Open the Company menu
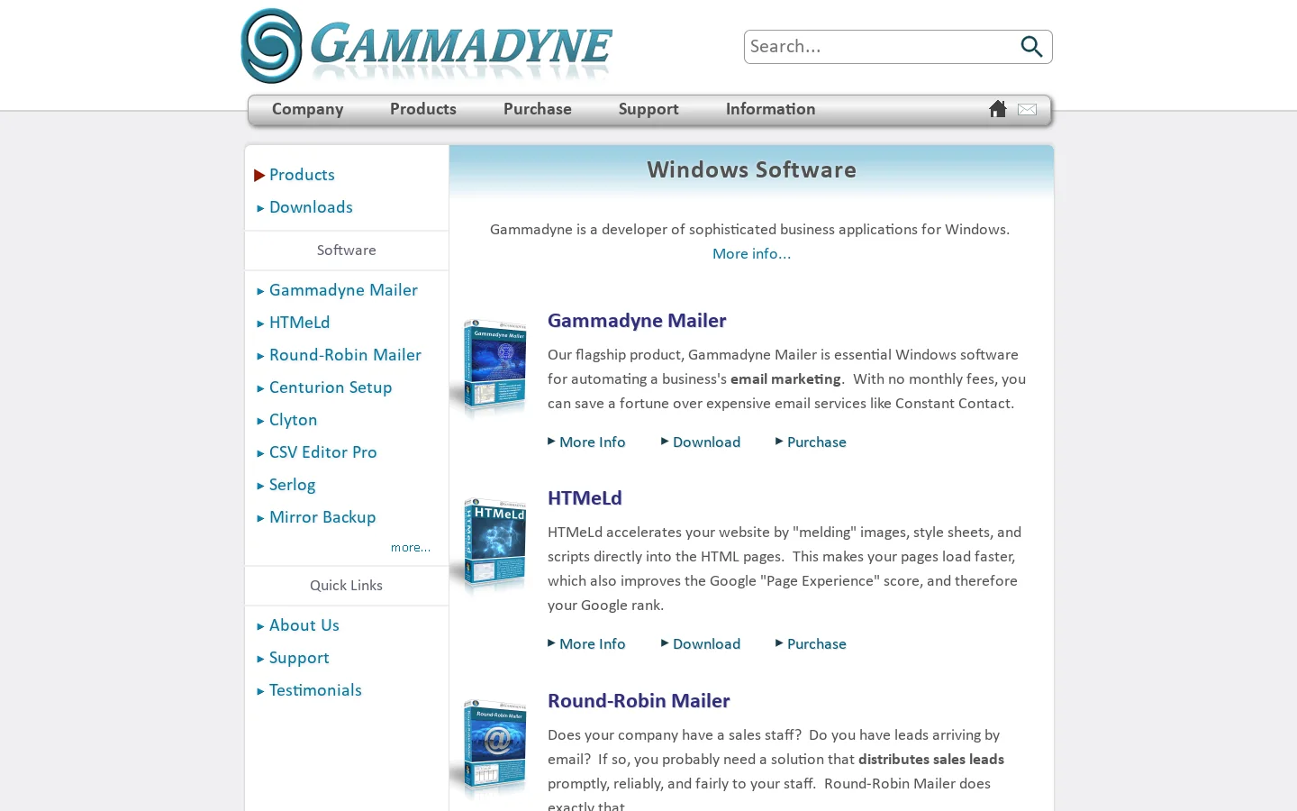 [x=307, y=109]
